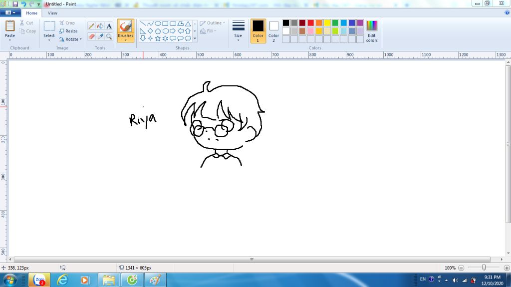
Task: Select the Color picker eyedropper tool
Action: point(100,36)
